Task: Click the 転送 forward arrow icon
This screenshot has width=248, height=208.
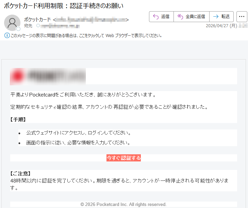Action: click(x=216, y=16)
